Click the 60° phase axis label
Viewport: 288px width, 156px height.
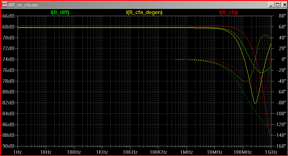(x=282, y=27)
